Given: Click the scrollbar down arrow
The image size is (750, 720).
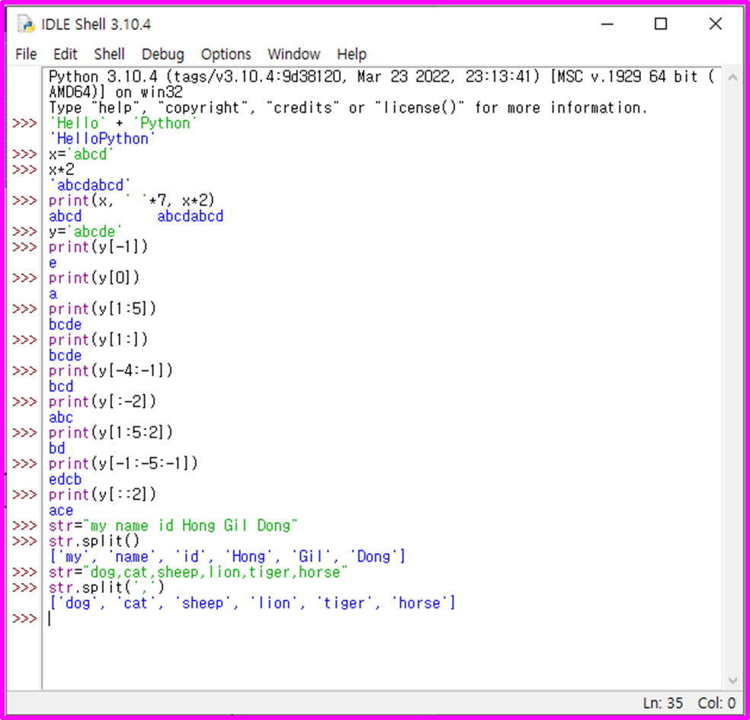Looking at the screenshot, I should pos(732,680).
